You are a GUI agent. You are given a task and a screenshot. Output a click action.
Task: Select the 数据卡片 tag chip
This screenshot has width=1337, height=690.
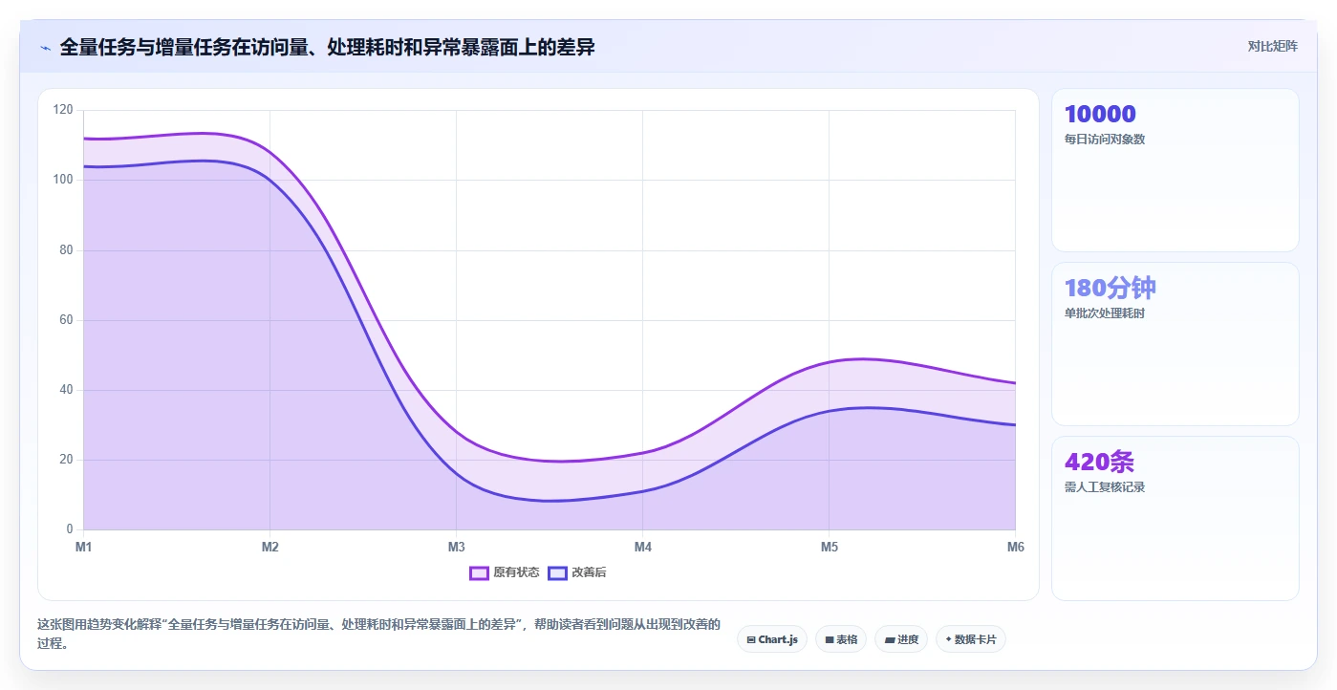(971, 639)
